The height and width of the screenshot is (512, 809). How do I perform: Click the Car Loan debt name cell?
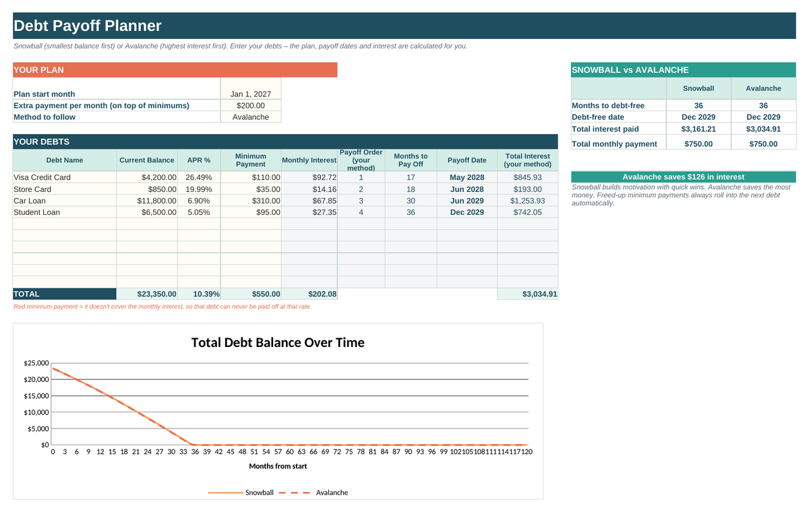pyautogui.click(x=65, y=201)
